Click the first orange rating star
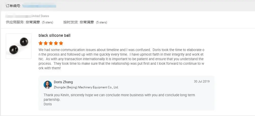This screenshot has height=116, width=255. 41,43
